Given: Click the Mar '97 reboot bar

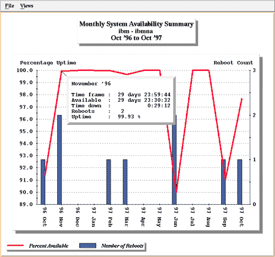Looking at the screenshot, I should (x=125, y=182).
